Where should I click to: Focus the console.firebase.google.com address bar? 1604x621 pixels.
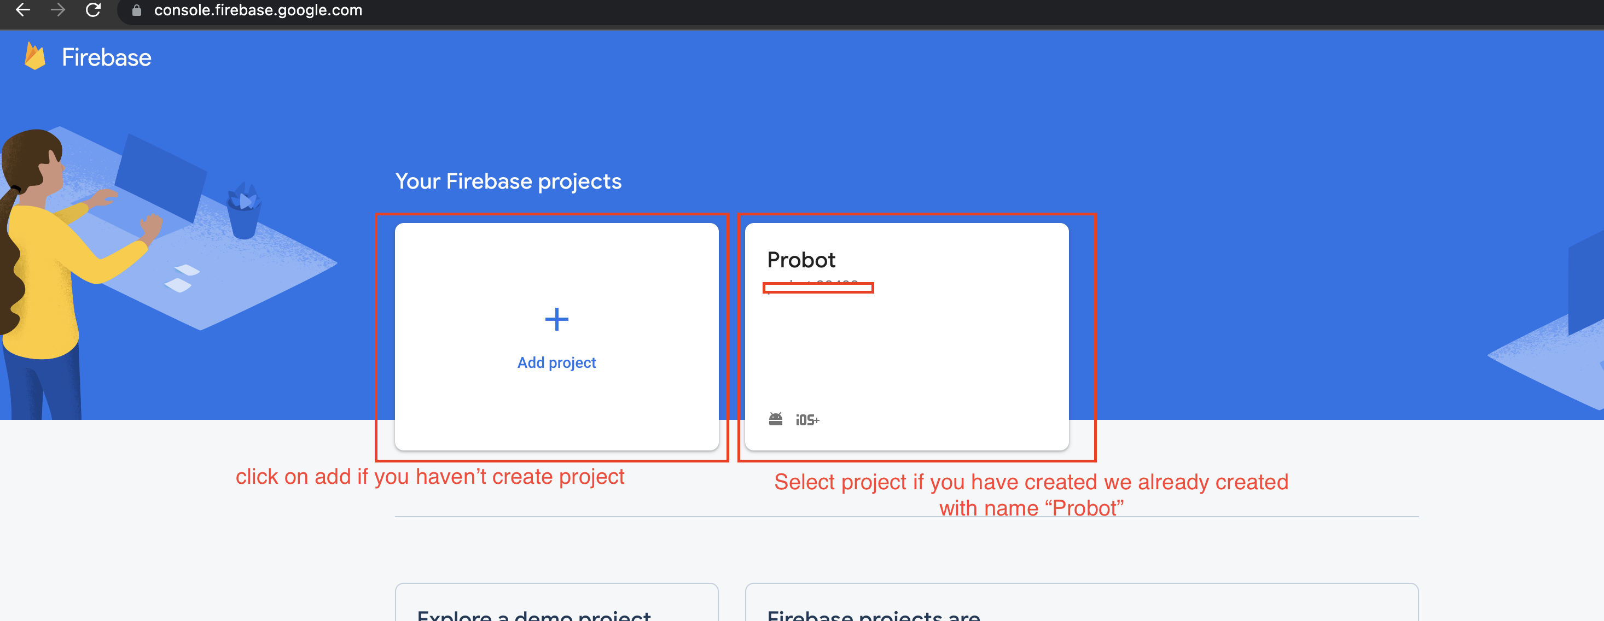tap(258, 10)
